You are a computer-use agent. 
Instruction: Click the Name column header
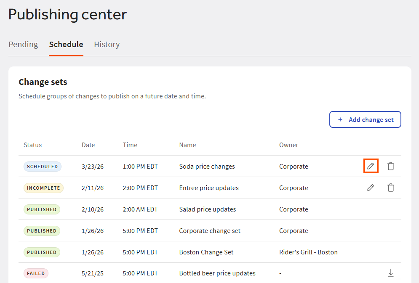click(x=187, y=145)
